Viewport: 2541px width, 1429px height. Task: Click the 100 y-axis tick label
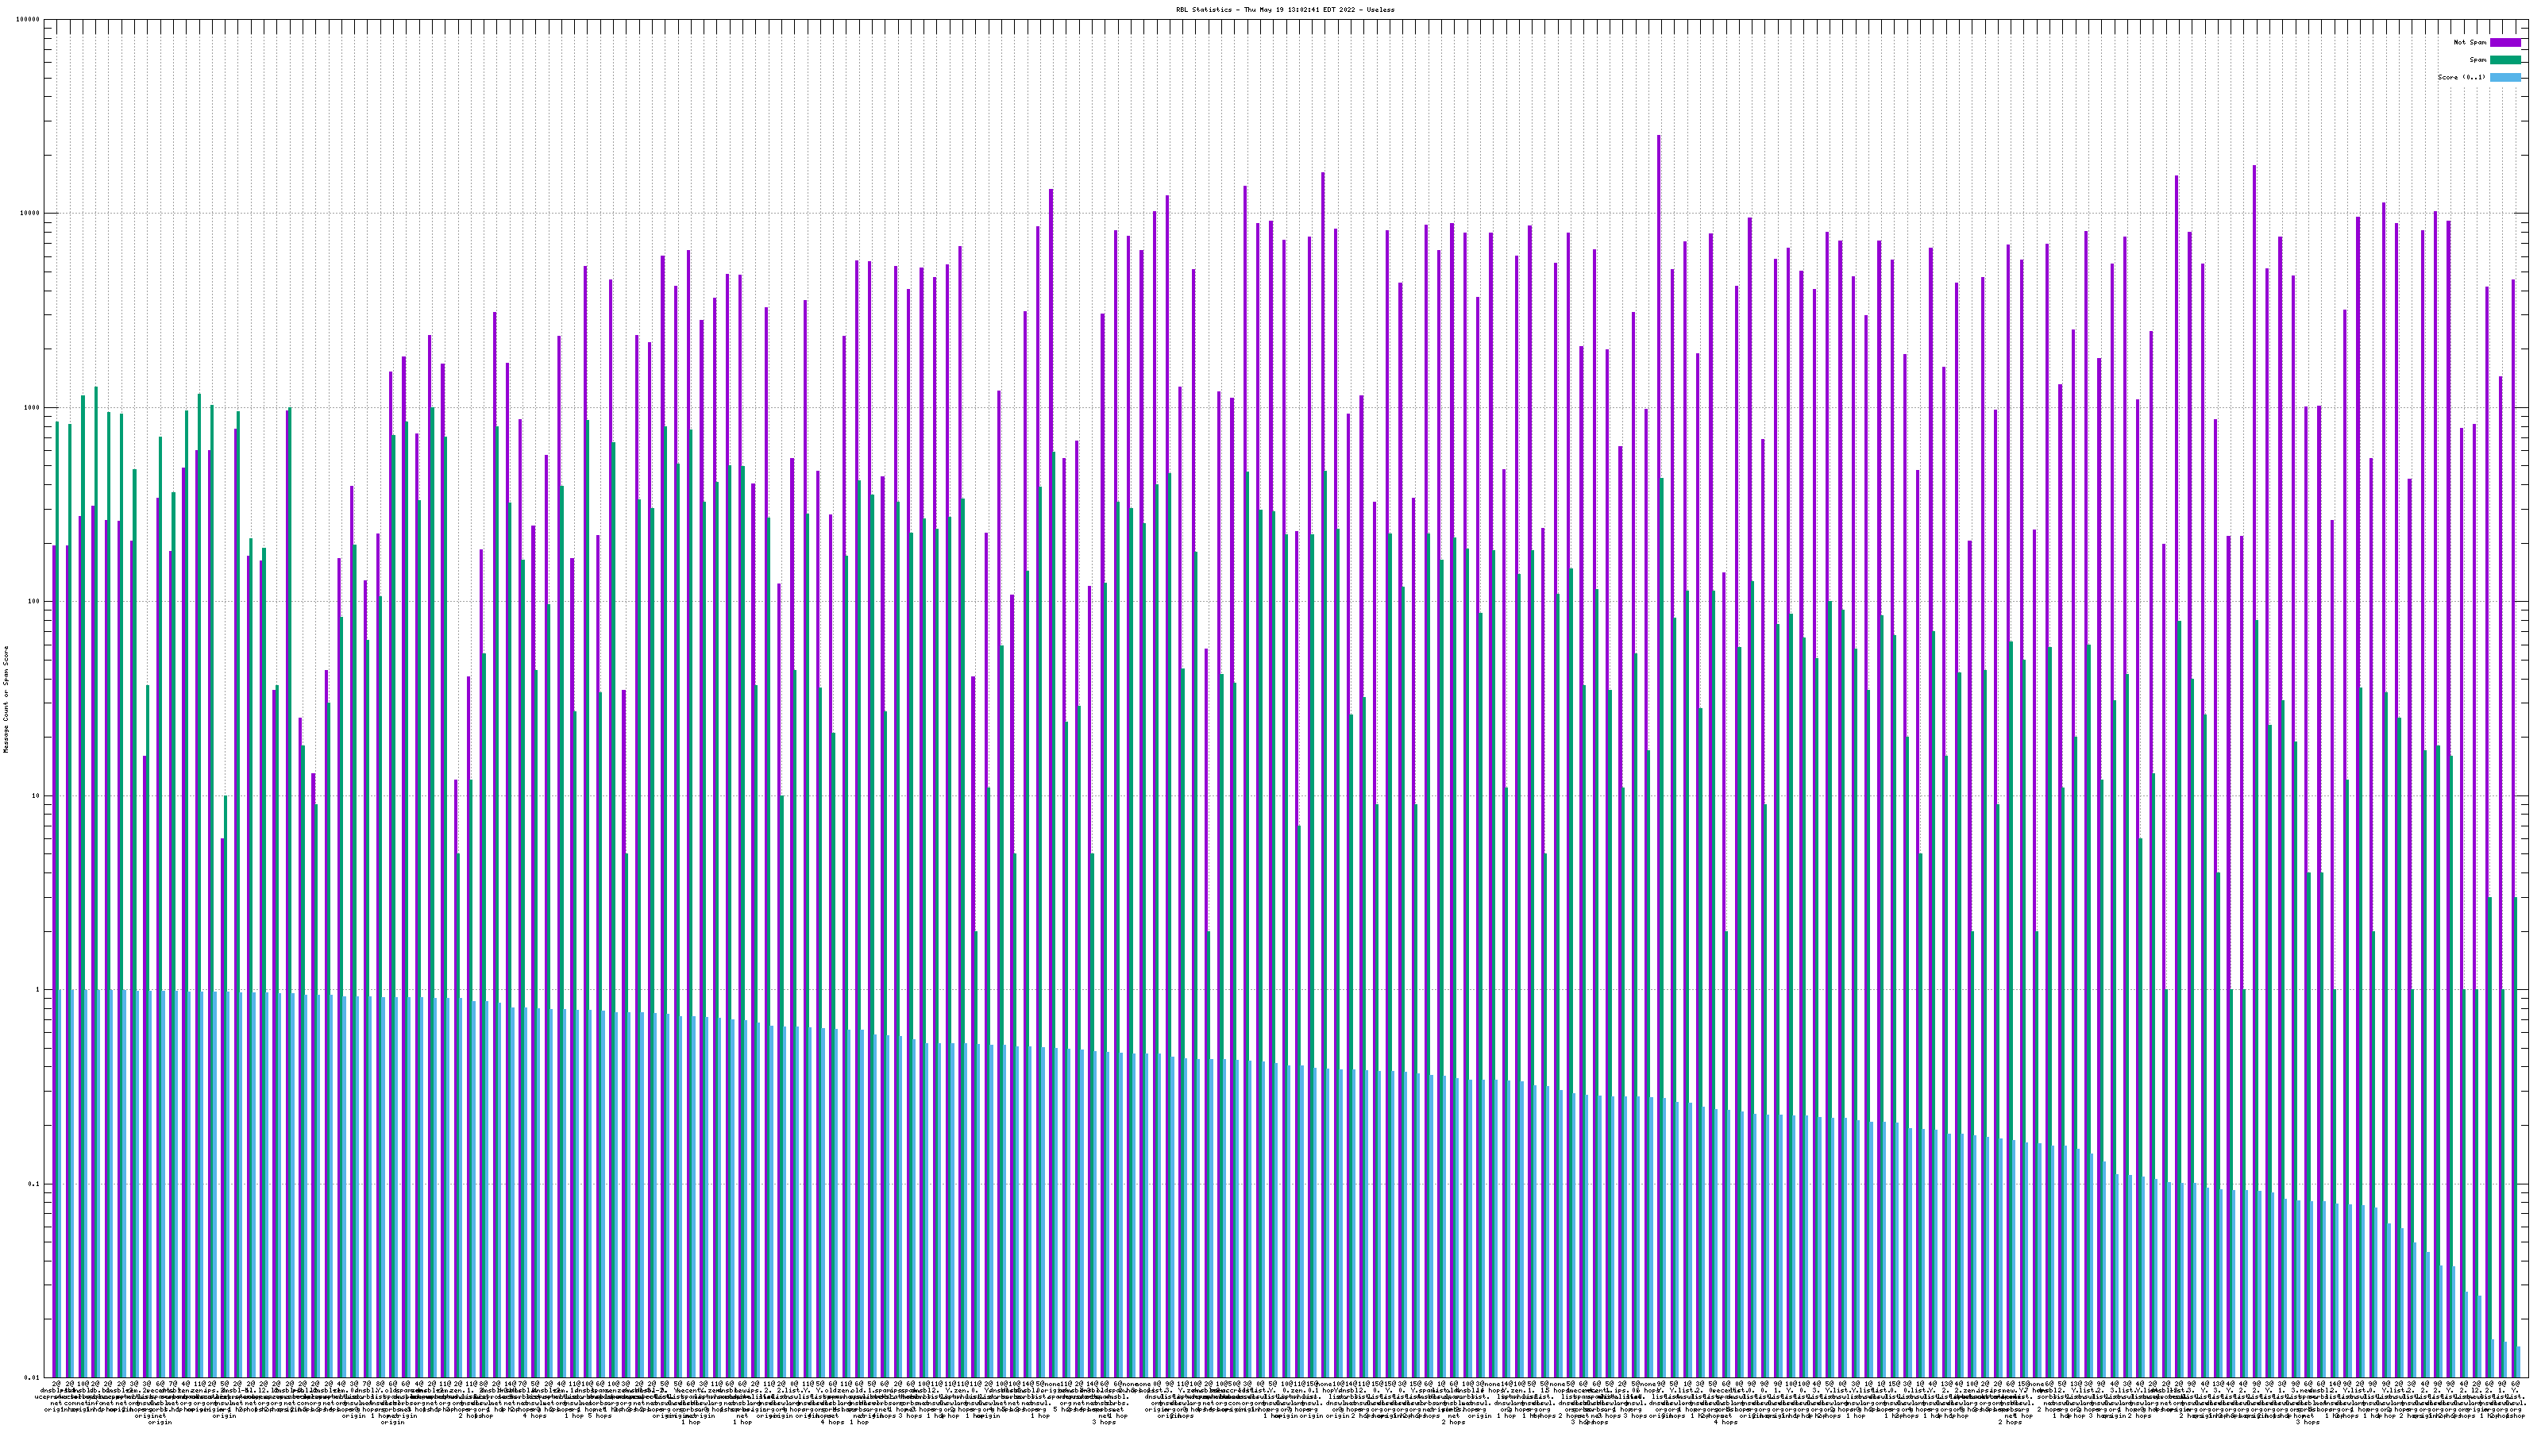point(34,602)
